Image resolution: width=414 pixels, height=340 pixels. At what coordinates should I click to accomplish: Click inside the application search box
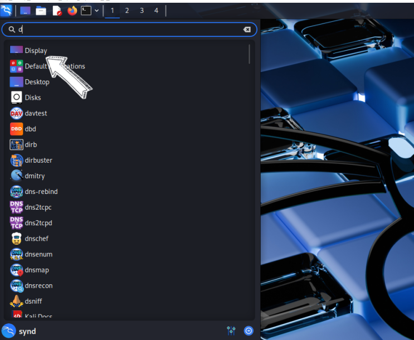129,30
